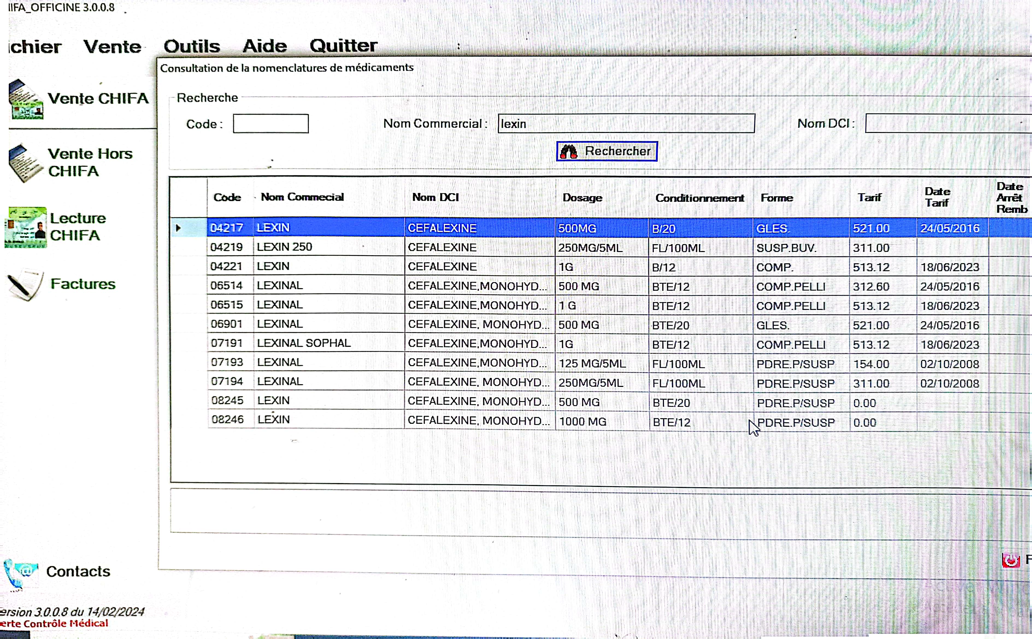The height and width of the screenshot is (639, 1032).
Task: Click the Lecture CHIFA card icon
Action: click(26, 227)
